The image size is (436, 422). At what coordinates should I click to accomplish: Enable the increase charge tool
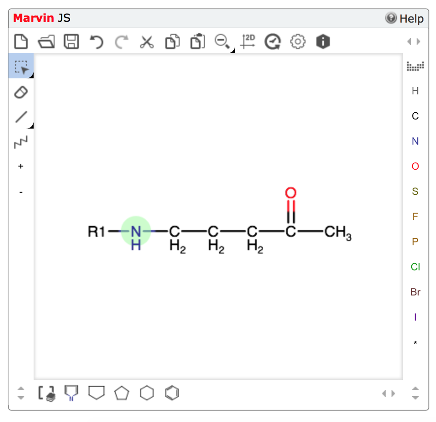21,166
